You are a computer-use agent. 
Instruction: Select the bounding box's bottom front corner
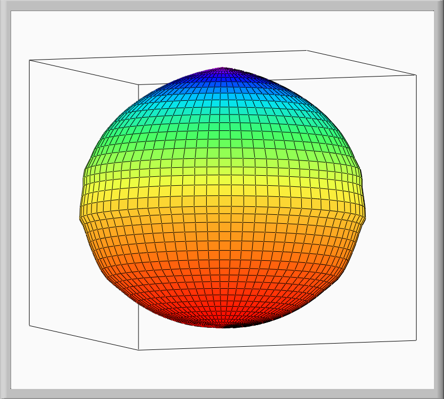point(138,349)
